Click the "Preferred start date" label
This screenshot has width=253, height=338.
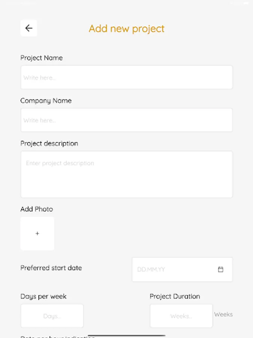click(51, 268)
